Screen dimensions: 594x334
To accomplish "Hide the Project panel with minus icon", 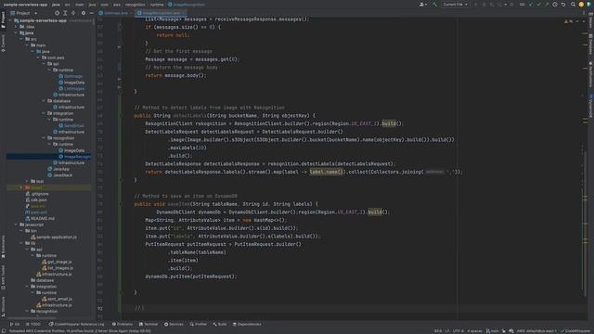I will pos(91,13).
